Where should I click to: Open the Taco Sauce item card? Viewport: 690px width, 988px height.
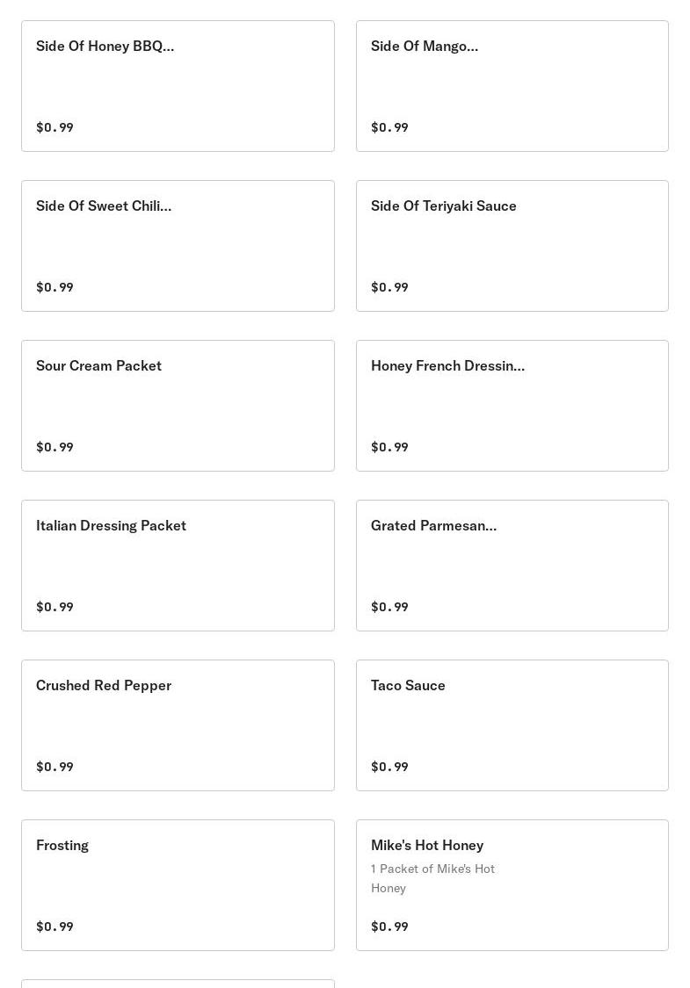[512, 725]
